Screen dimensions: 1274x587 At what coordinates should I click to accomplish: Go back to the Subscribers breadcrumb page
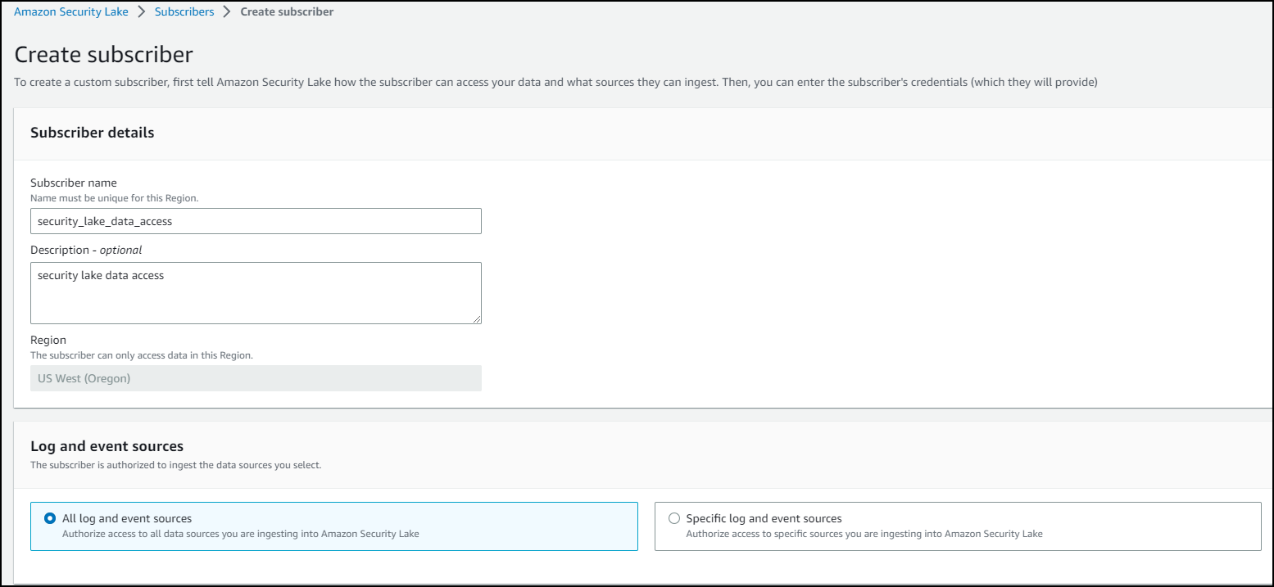click(x=184, y=12)
